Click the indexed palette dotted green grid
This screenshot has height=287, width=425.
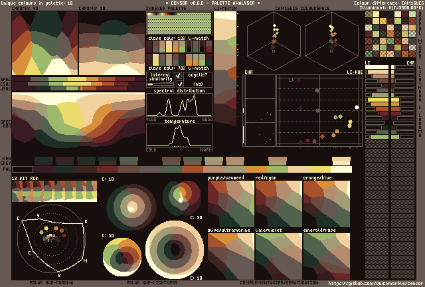pyautogui.click(x=179, y=25)
